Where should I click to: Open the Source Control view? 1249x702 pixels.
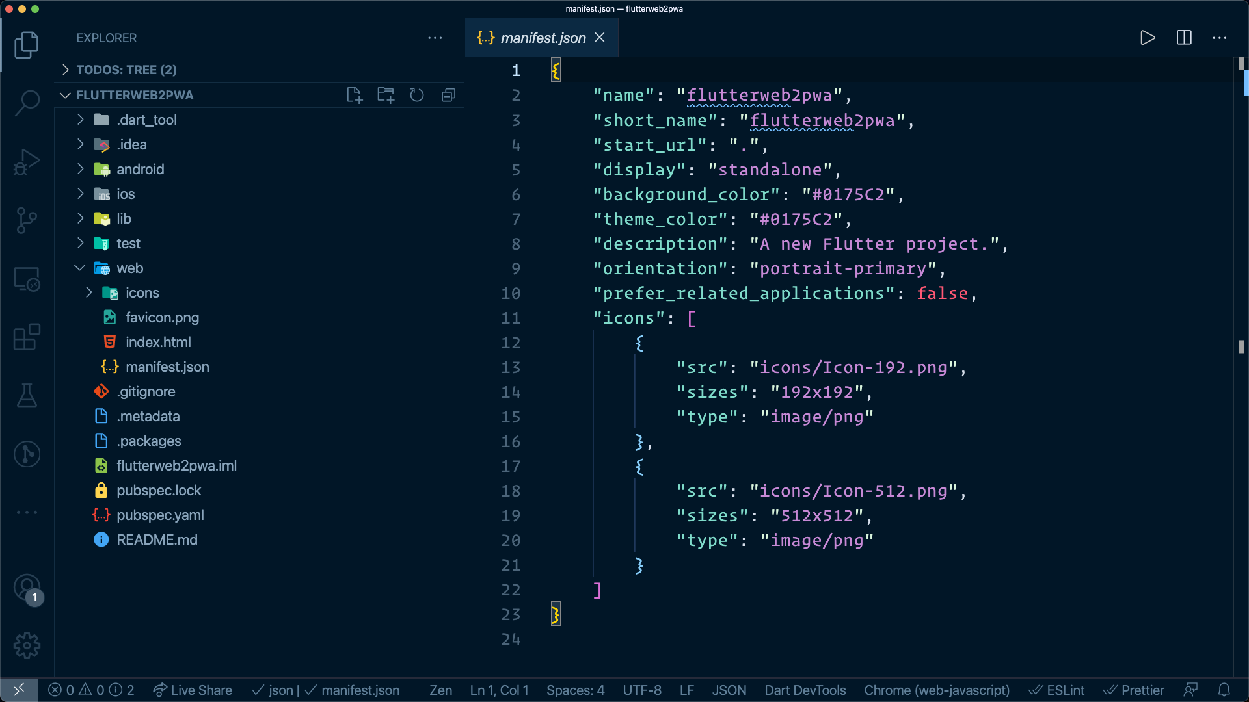click(x=27, y=220)
